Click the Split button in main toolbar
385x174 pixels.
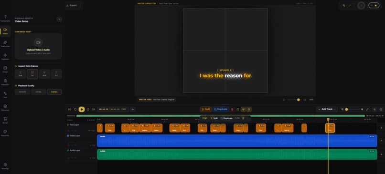pyautogui.click(x=206, y=109)
